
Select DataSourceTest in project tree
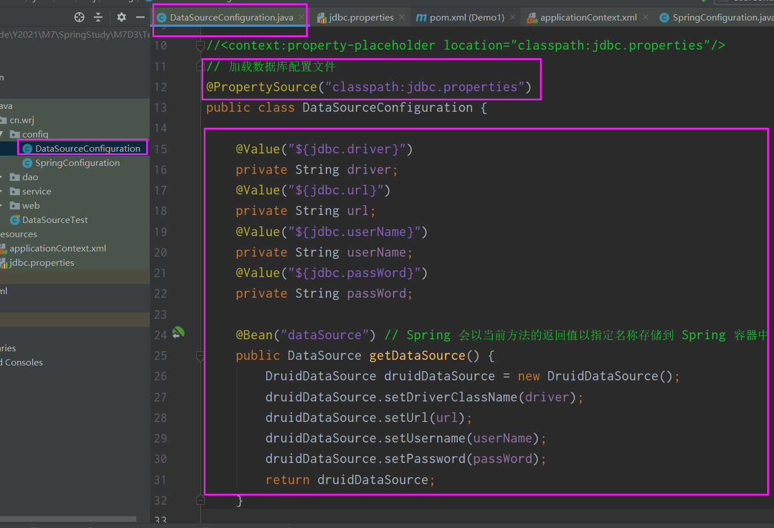pos(55,220)
